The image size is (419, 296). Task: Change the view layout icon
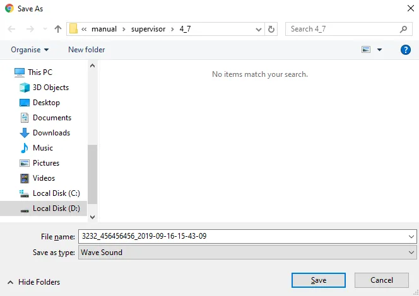click(366, 50)
